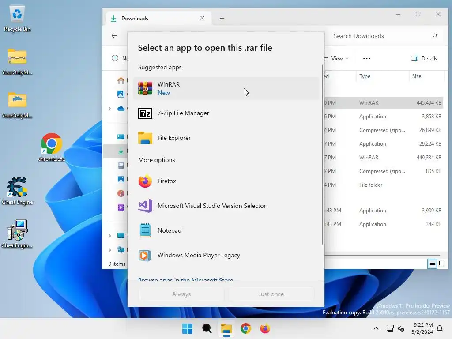Choose Firefox under More options

[x=226, y=181]
